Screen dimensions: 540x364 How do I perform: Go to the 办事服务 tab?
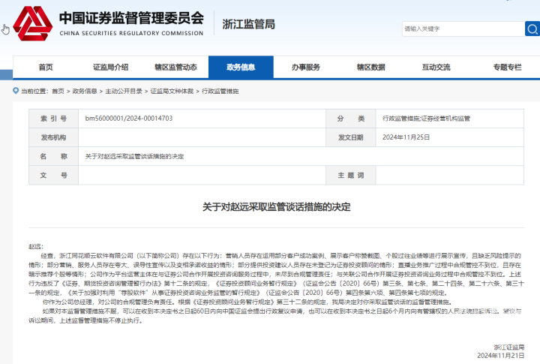point(305,68)
